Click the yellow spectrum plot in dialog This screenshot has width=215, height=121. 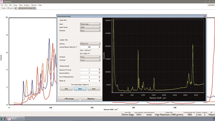coord(158,56)
